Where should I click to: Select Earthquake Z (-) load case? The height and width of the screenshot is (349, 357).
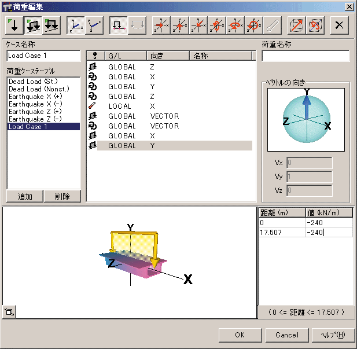pyautogui.click(x=44, y=119)
